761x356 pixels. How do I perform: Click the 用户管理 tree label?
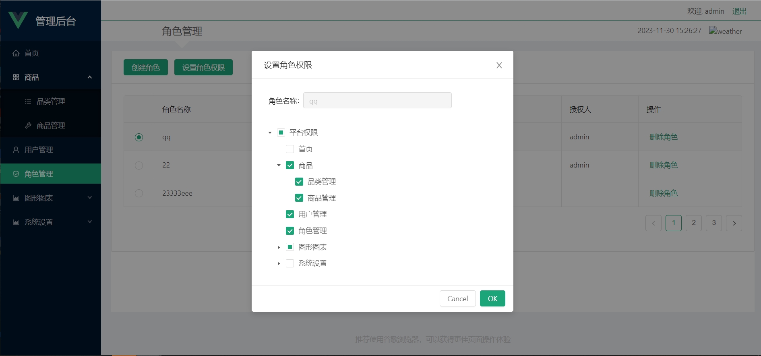pyautogui.click(x=312, y=214)
